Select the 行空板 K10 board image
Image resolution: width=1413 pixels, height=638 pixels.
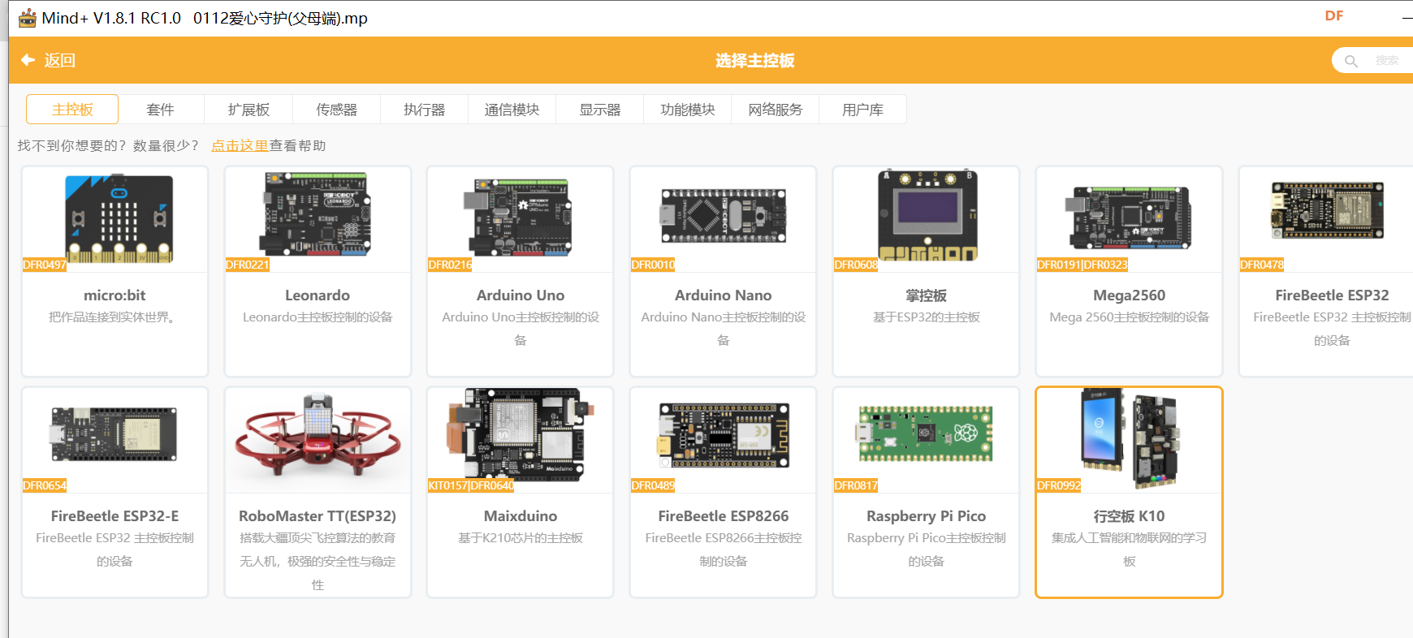click(1130, 438)
